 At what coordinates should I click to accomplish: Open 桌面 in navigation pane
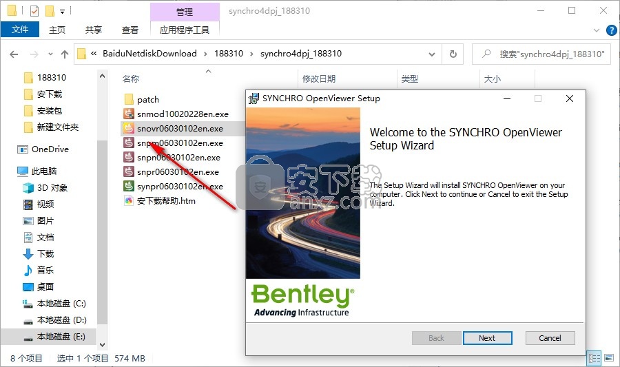click(39, 287)
